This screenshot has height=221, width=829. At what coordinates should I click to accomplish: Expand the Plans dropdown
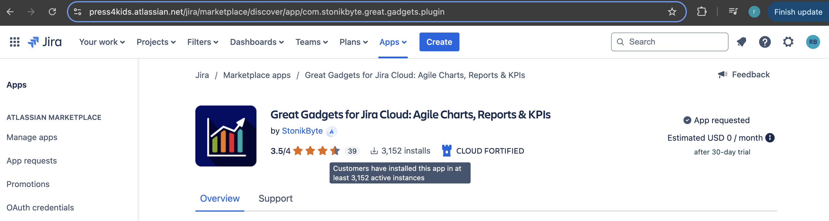click(x=353, y=42)
